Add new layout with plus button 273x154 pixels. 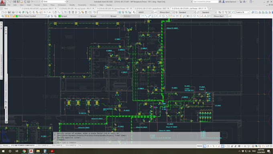click(80, 145)
